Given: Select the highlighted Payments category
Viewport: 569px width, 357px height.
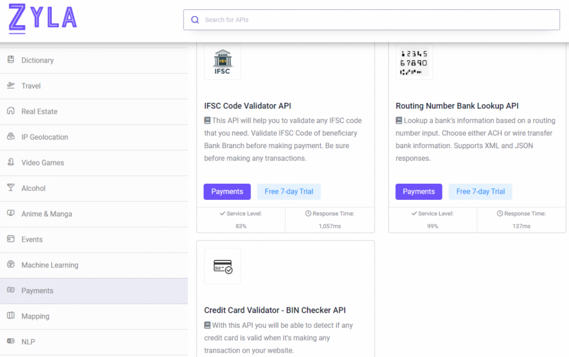Looking at the screenshot, I should pyautogui.click(x=93, y=291).
